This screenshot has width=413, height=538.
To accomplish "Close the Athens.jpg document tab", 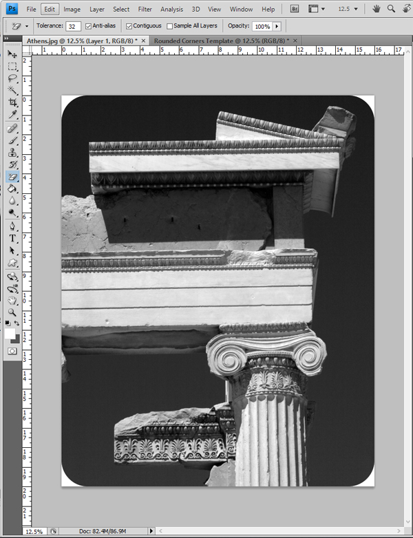I will [143, 41].
